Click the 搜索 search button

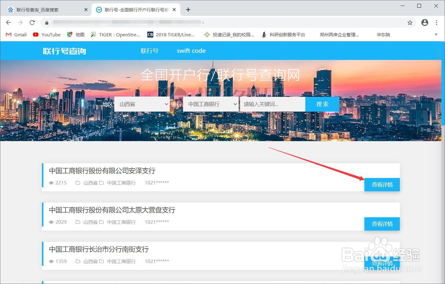click(322, 104)
